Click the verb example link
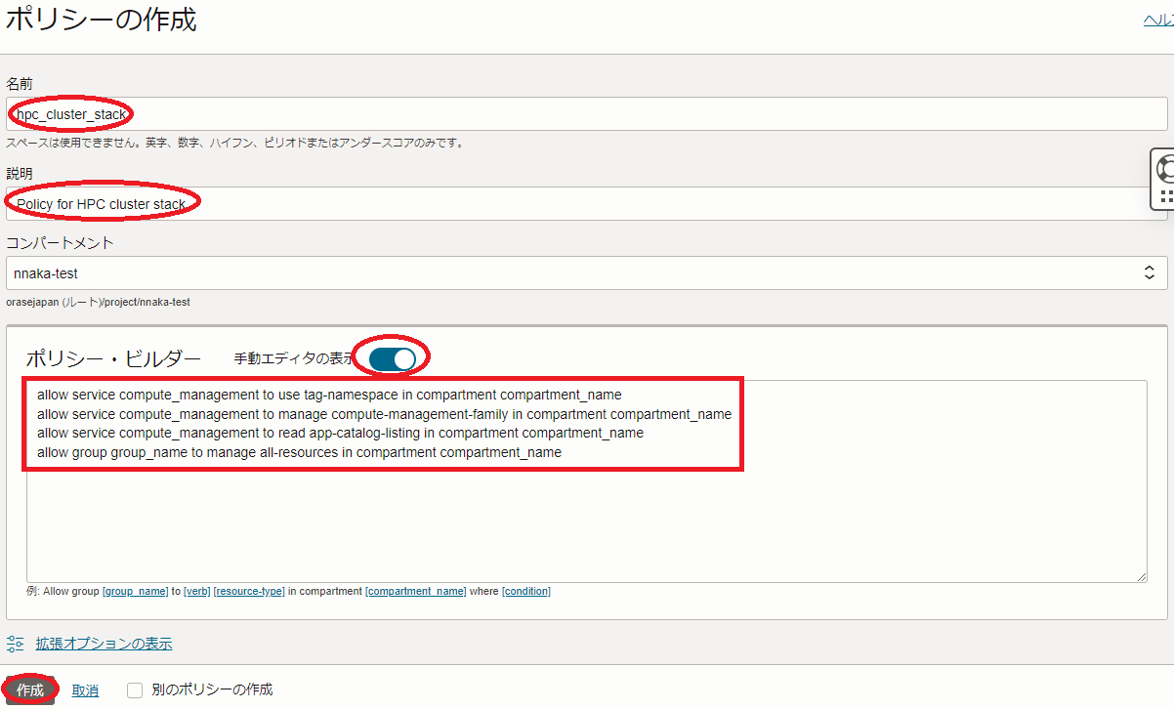 click(x=196, y=592)
